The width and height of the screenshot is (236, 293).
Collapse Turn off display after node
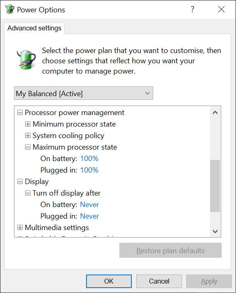pos(28,193)
